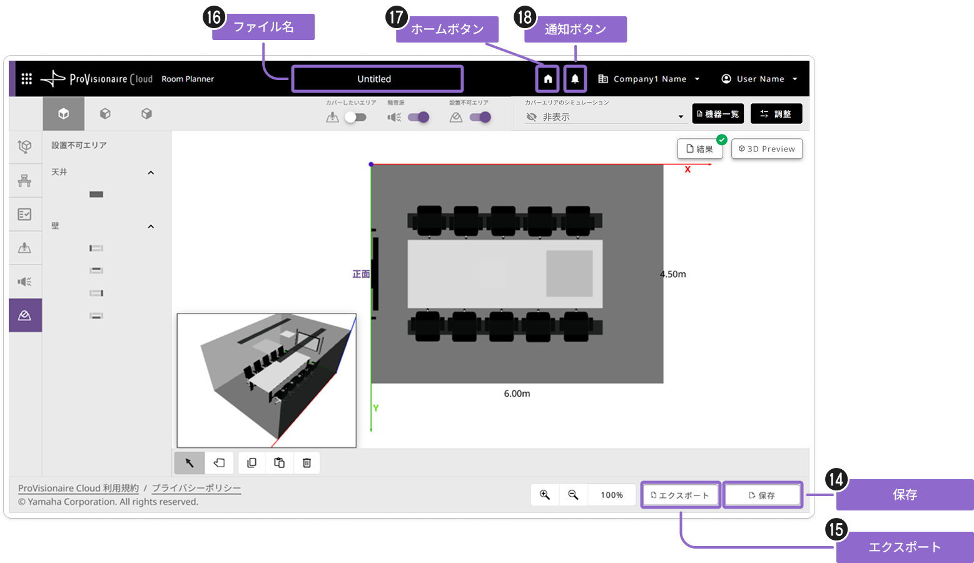Click the ProVisionaire Cloud logo

click(96, 79)
